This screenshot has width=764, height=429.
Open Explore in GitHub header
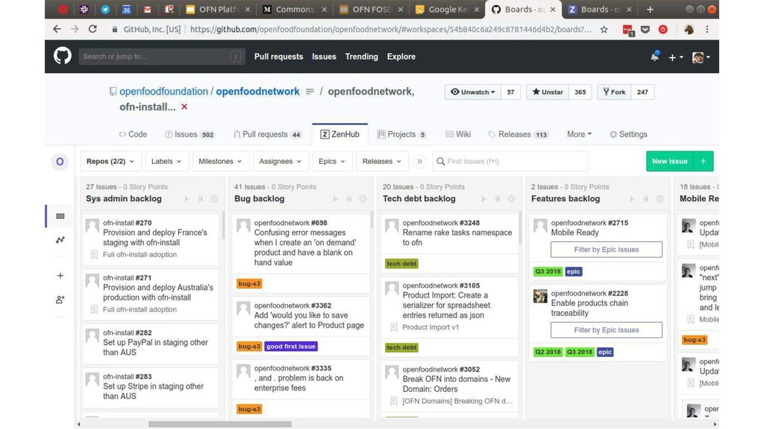click(x=401, y=57)
